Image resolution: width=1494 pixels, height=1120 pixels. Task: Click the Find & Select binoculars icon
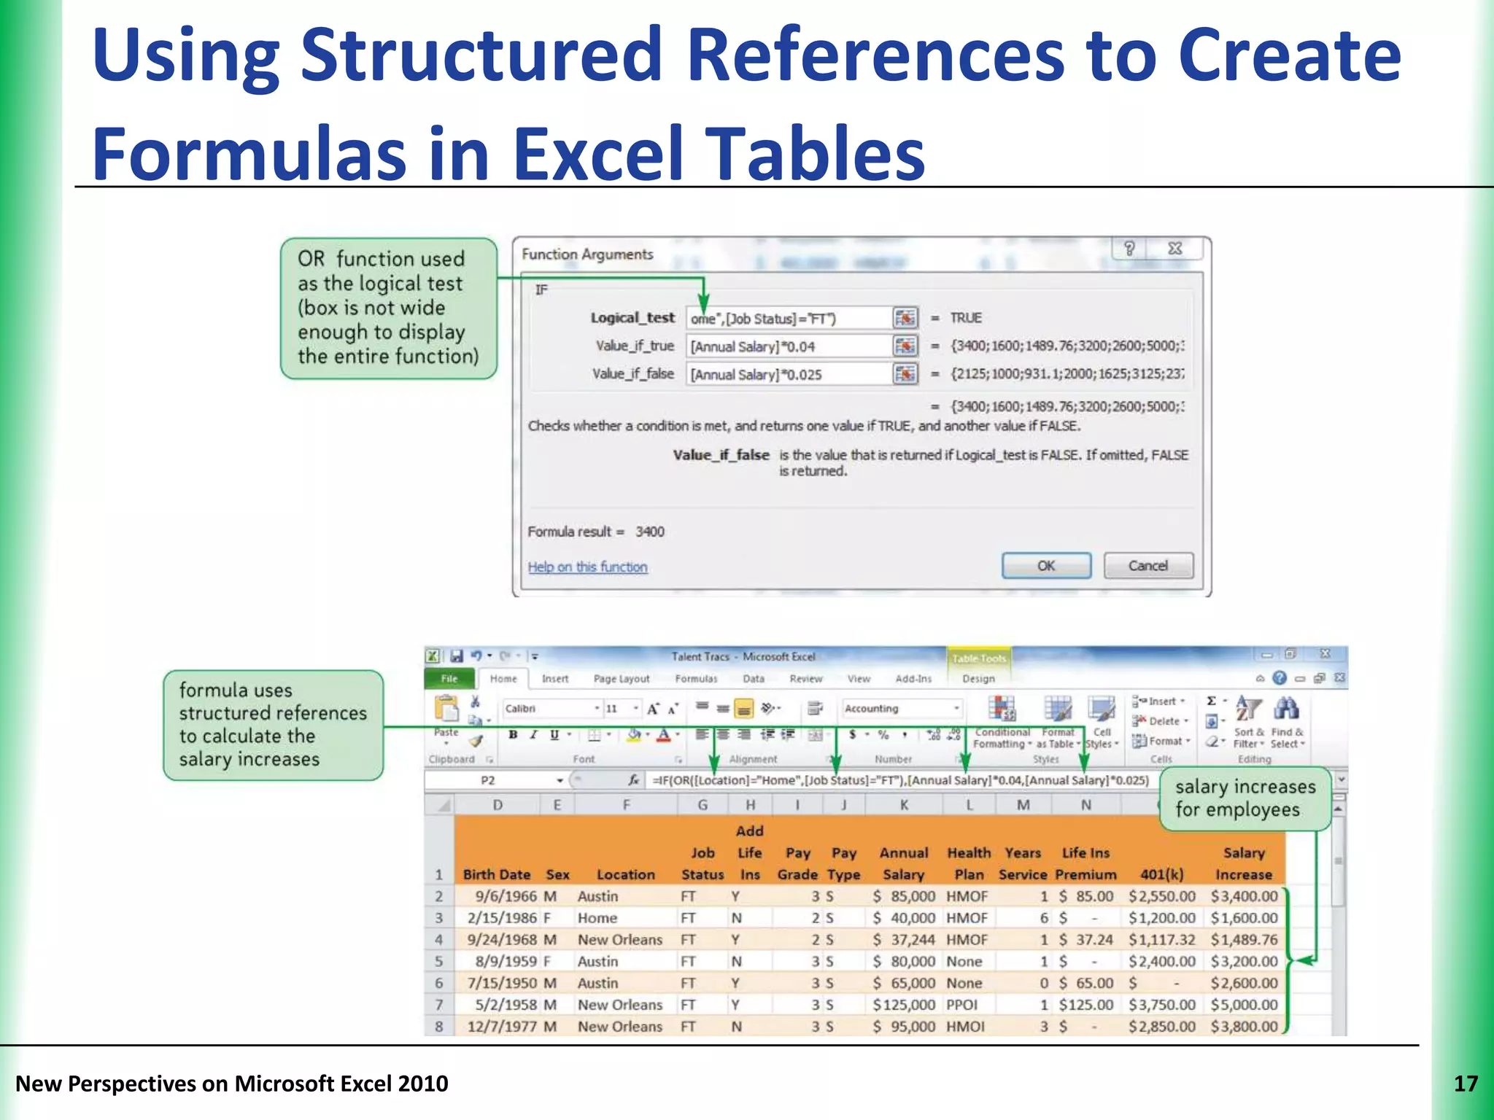click(x=1286, y=709)
